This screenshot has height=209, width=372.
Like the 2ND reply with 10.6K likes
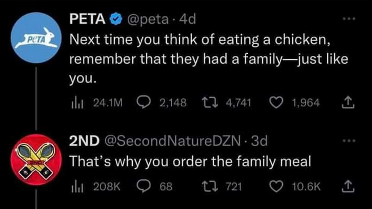click(x=295, y=186)
